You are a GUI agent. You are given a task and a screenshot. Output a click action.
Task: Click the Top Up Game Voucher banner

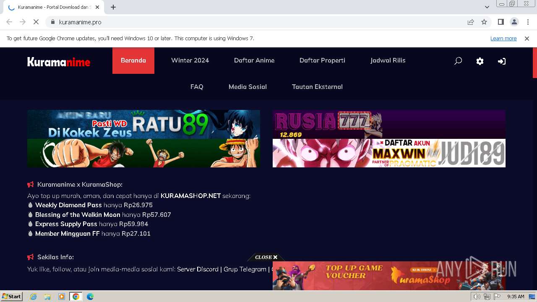389,276
